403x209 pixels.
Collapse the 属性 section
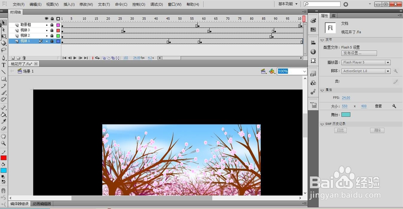(x=322, y=90)
